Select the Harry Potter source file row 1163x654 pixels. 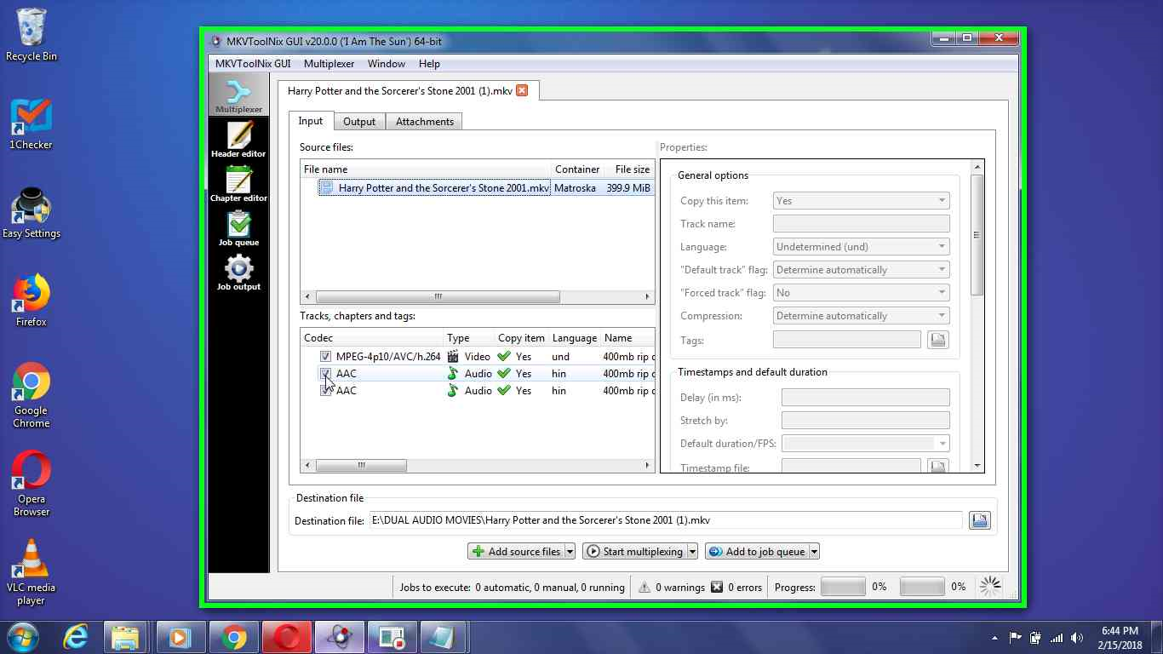pos(478,188)
